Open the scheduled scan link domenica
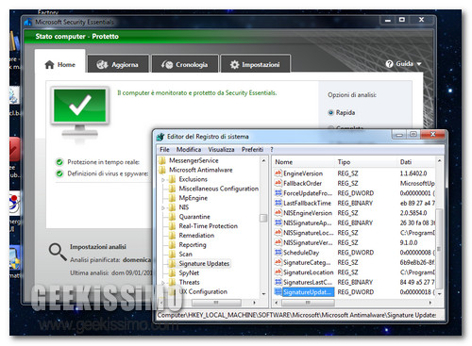472x346 pixels. pyautogui.click(x=137, y=260)
